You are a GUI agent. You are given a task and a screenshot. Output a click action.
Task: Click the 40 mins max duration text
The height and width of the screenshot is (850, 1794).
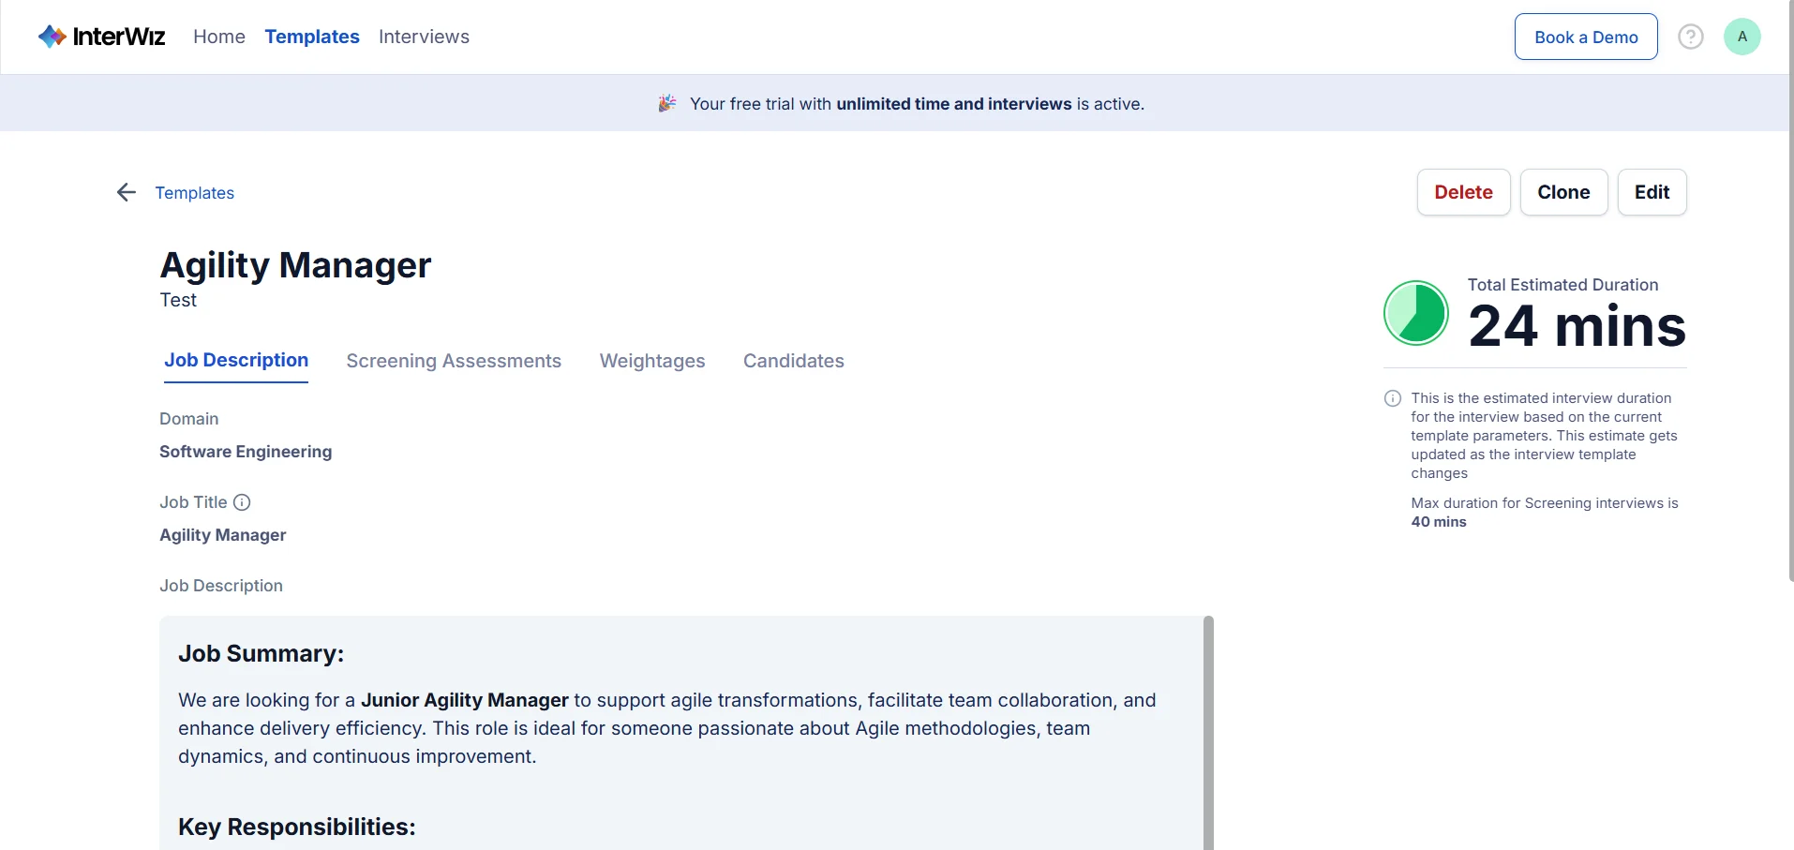(1439, 522)
